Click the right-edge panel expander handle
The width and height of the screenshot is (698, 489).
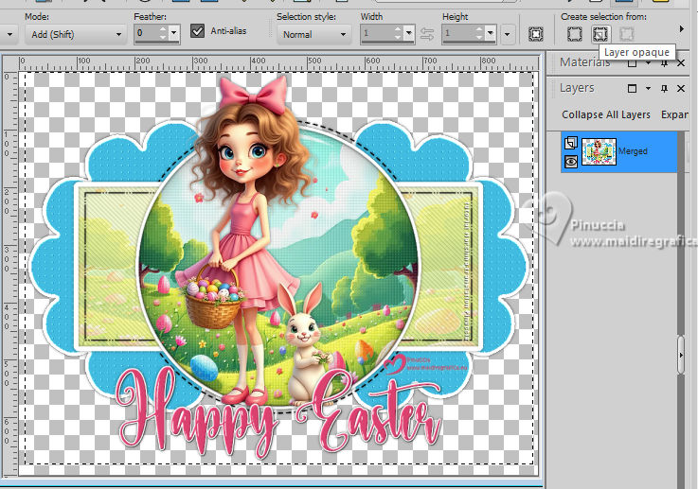coord(681,354)
